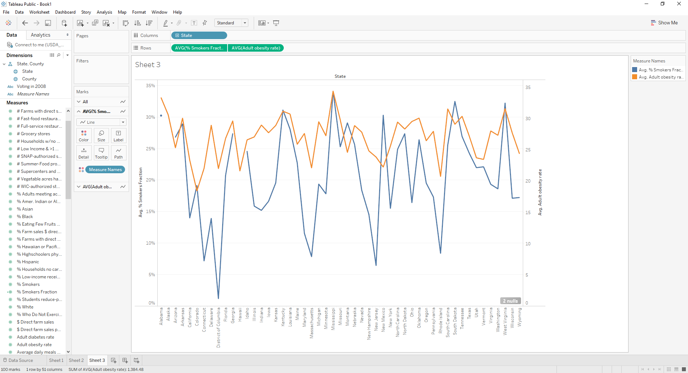Toggle the Show Me panel
This screenshot has height=373, width=688.
tap(665, 23)
